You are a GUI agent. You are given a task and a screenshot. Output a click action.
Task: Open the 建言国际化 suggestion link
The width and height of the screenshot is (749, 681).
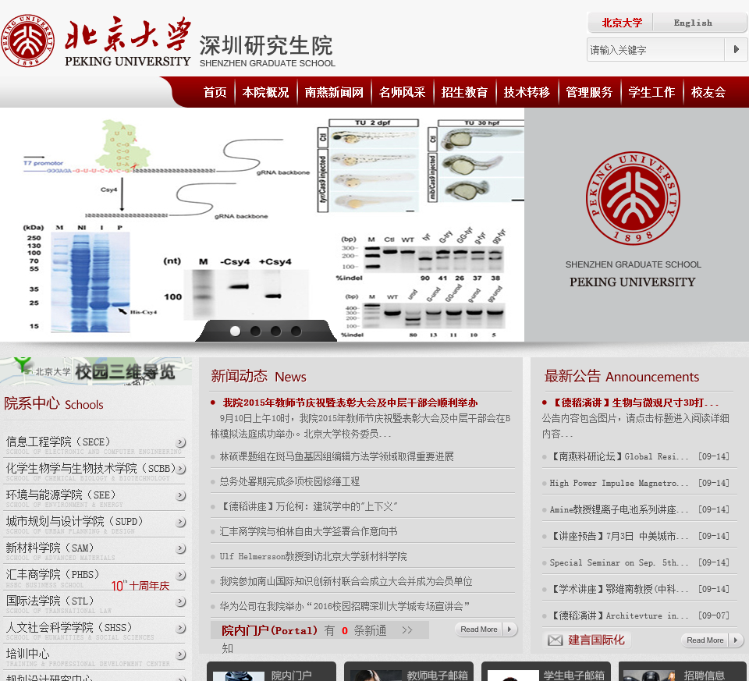(596, 640)
